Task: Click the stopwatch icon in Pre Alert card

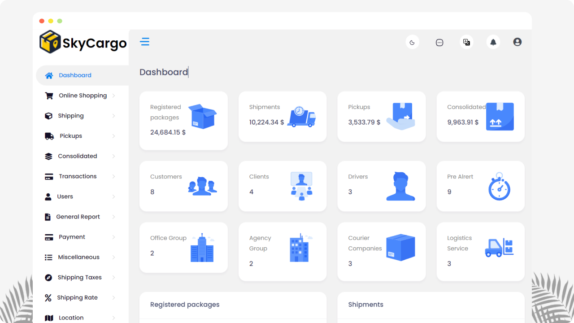Action: [x=499, y=186]
